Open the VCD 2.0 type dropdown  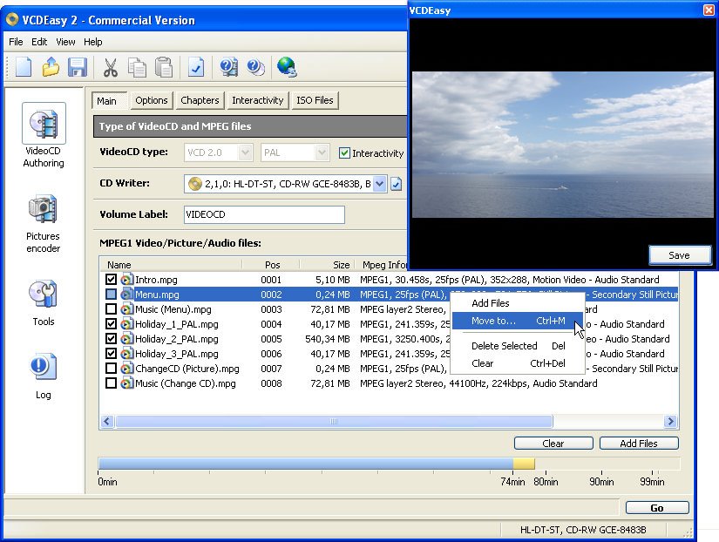(x=218, y=152)
